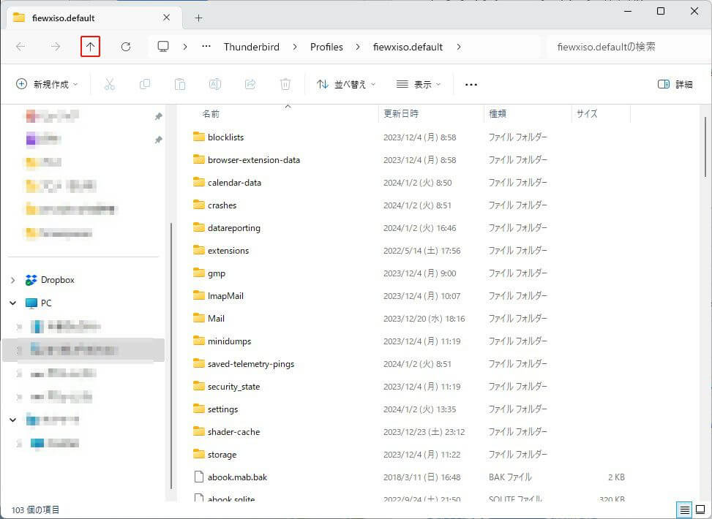Click the Rename icon in toolbar
Screen dimensions: 712x519
click(215, 85)
